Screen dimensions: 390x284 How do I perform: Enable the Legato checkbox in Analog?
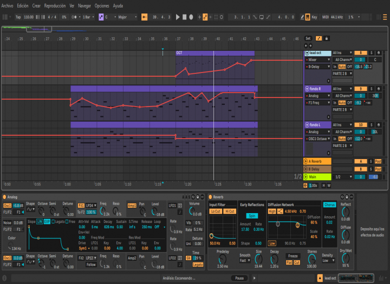53,221
